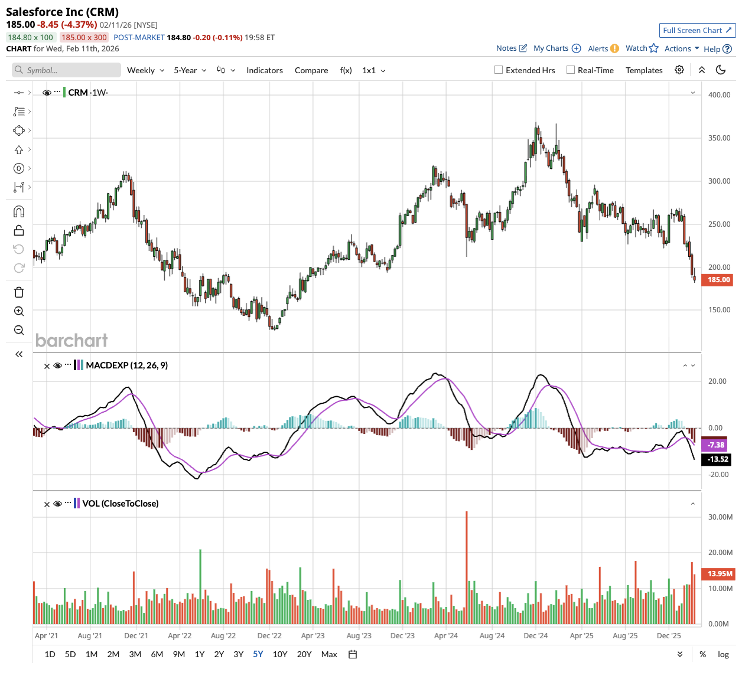Enable the Extended Hrs checkbox
Screen dimensions: 755x679
(x=499, y=70)
